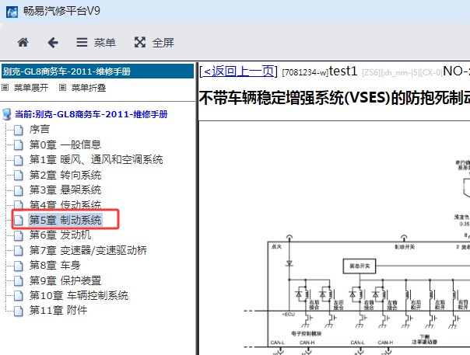Open the 序言 tree entry
The width and height of the screenshot is (470, 355).
point(39,129)
